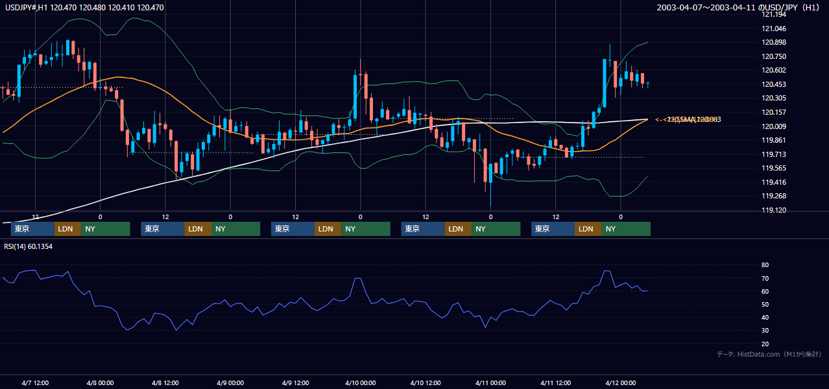Click the 119.861 price axis label

(x=774, y=140)
